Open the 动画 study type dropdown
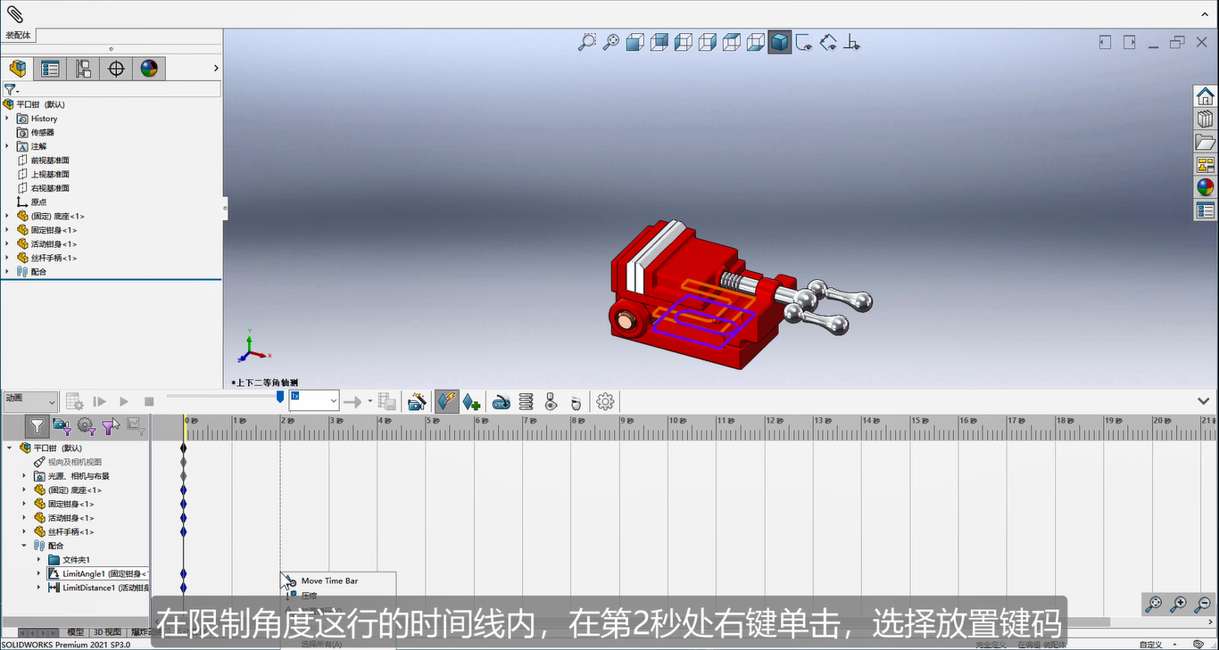 (29, 401)
